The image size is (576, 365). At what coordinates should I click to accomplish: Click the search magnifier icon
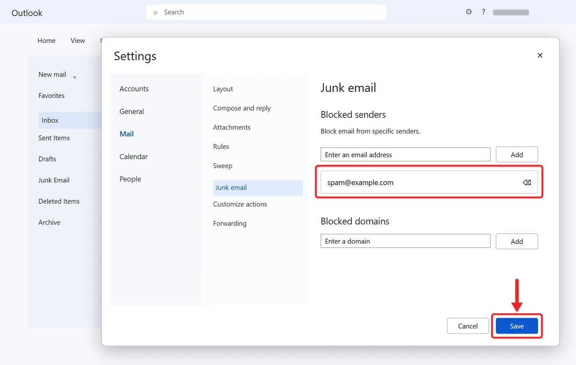pyautogui.click(x=156, y=12)
